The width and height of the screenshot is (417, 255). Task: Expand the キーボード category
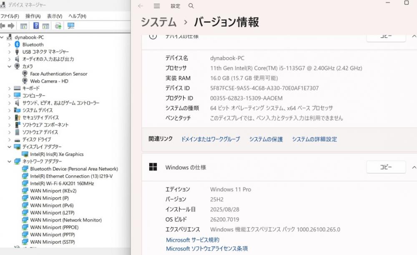tap(10, 88)
